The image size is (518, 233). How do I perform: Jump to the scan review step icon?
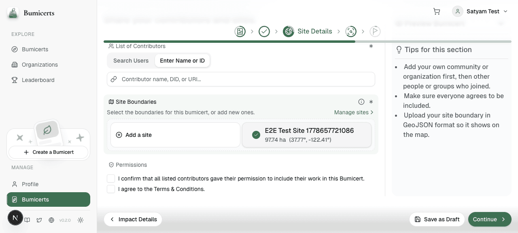click(351, 31)
